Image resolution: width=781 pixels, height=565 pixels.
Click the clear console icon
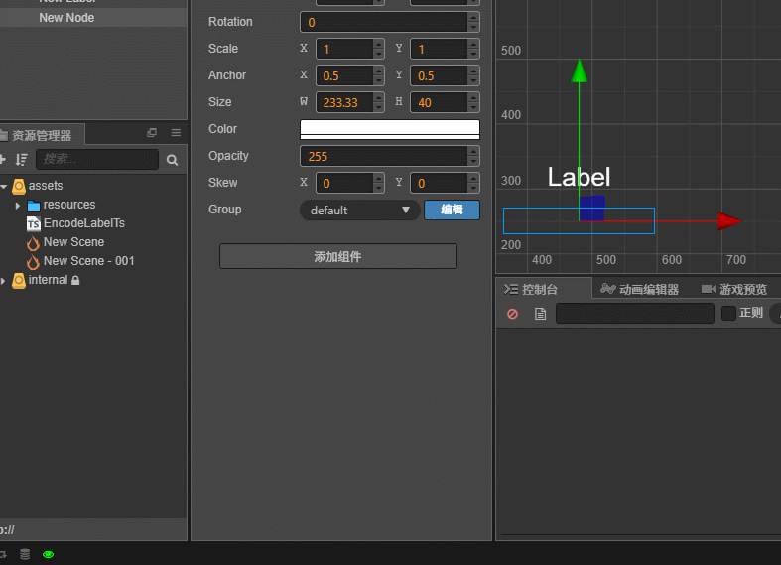pyautogui.click(x=512, y=314)
